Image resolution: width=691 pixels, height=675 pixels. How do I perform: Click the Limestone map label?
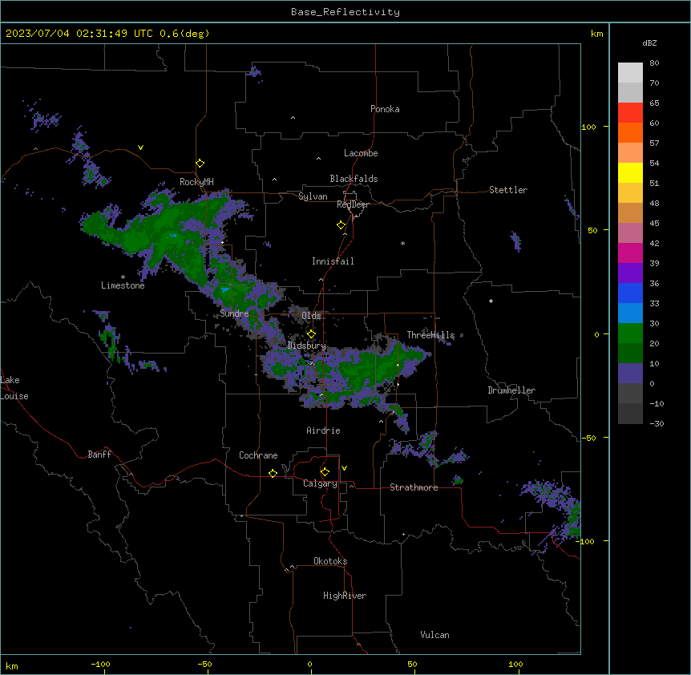123,285
